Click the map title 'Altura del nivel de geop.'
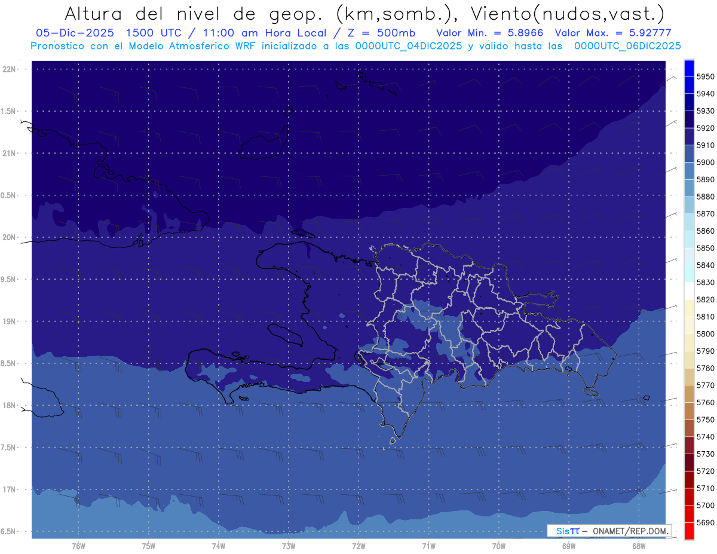717x554 pixels. [195, 13]
